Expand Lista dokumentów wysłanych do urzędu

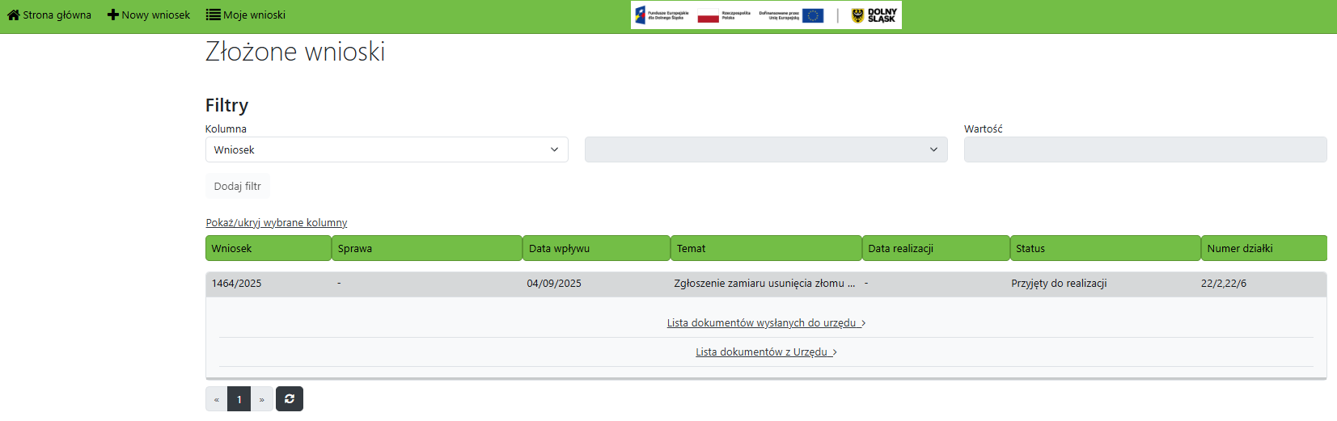point(765,323)
